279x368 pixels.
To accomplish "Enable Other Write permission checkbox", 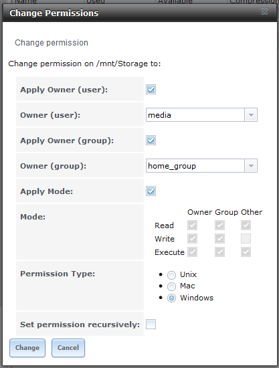I will tap(246, 239).
